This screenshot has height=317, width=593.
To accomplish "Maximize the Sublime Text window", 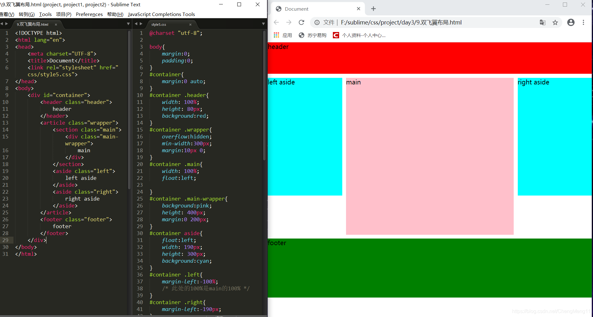I will tap(239, 4).
